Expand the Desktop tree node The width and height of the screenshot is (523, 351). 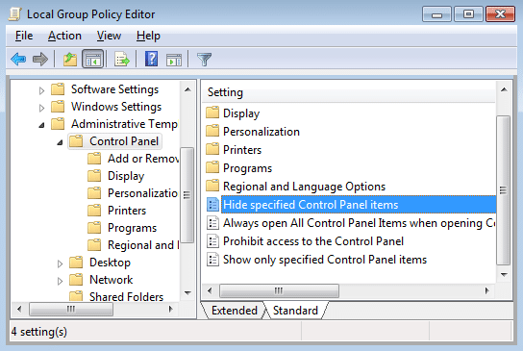(60, 263)
